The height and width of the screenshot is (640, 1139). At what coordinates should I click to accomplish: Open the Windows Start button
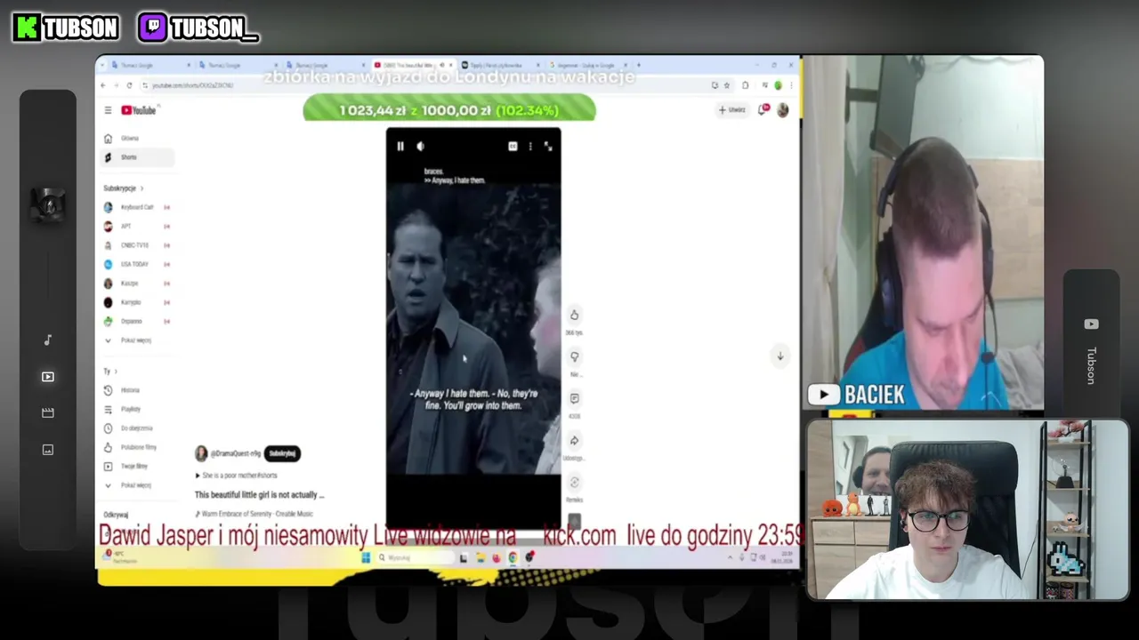366,557
